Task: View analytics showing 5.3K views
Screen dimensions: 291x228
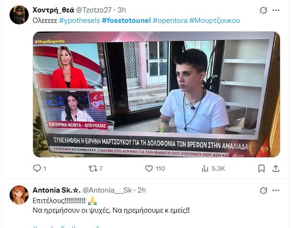Action: coord(213,169)
